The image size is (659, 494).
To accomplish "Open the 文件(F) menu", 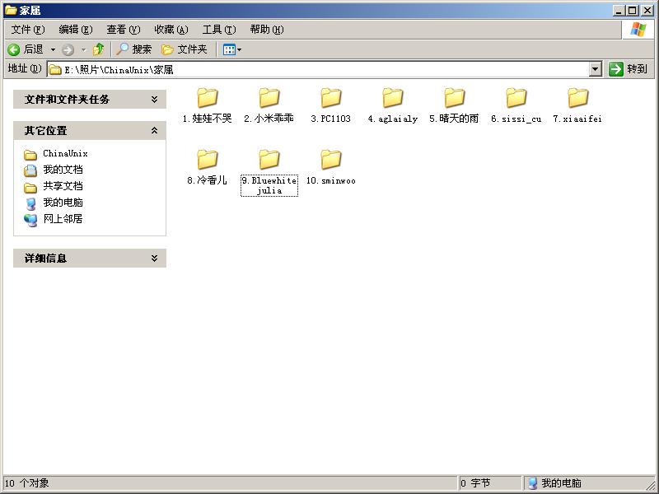I will 28,30.
